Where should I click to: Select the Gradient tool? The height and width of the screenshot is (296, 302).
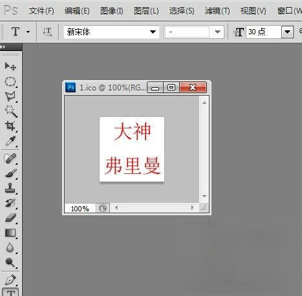[x=10, y=233]
